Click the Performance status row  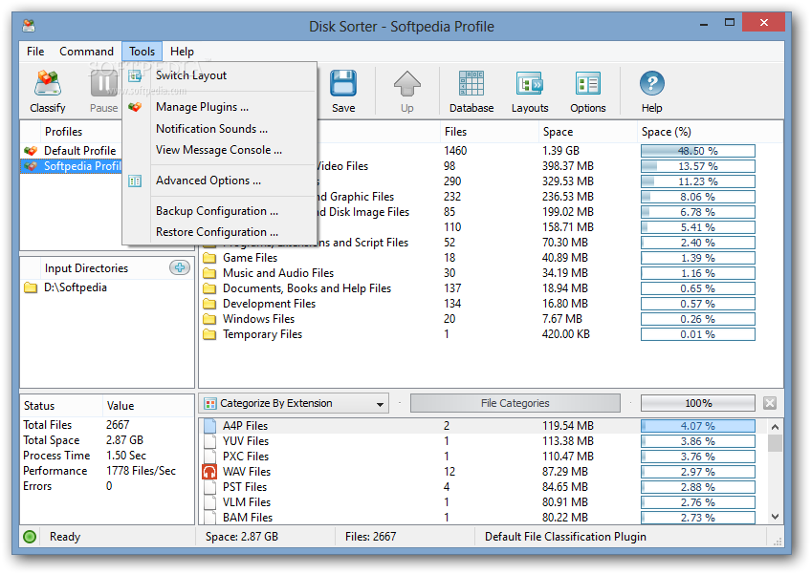pos(106,471)
